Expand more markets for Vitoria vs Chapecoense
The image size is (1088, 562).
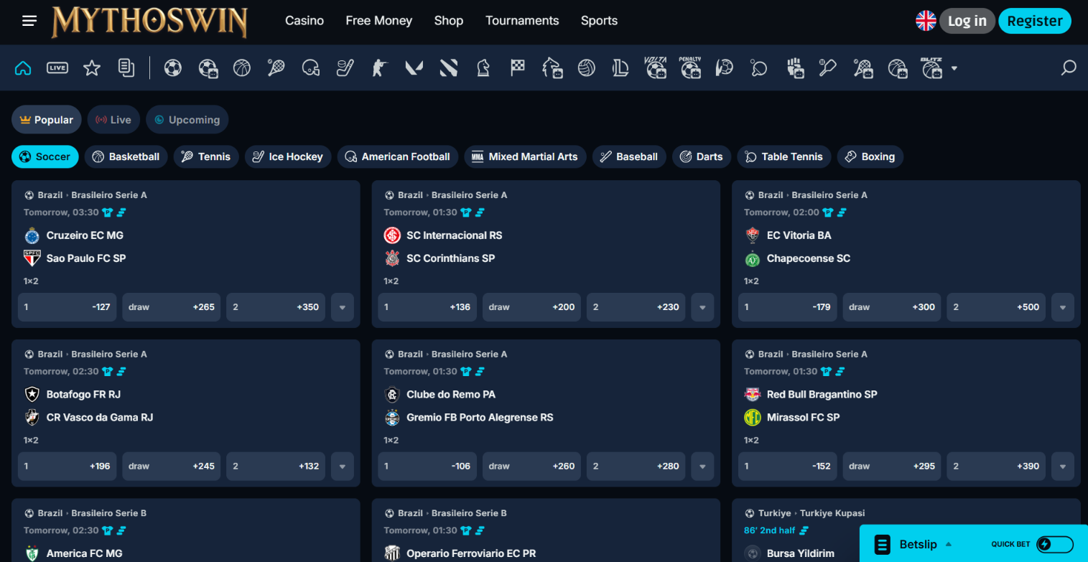pos(1063,307)
